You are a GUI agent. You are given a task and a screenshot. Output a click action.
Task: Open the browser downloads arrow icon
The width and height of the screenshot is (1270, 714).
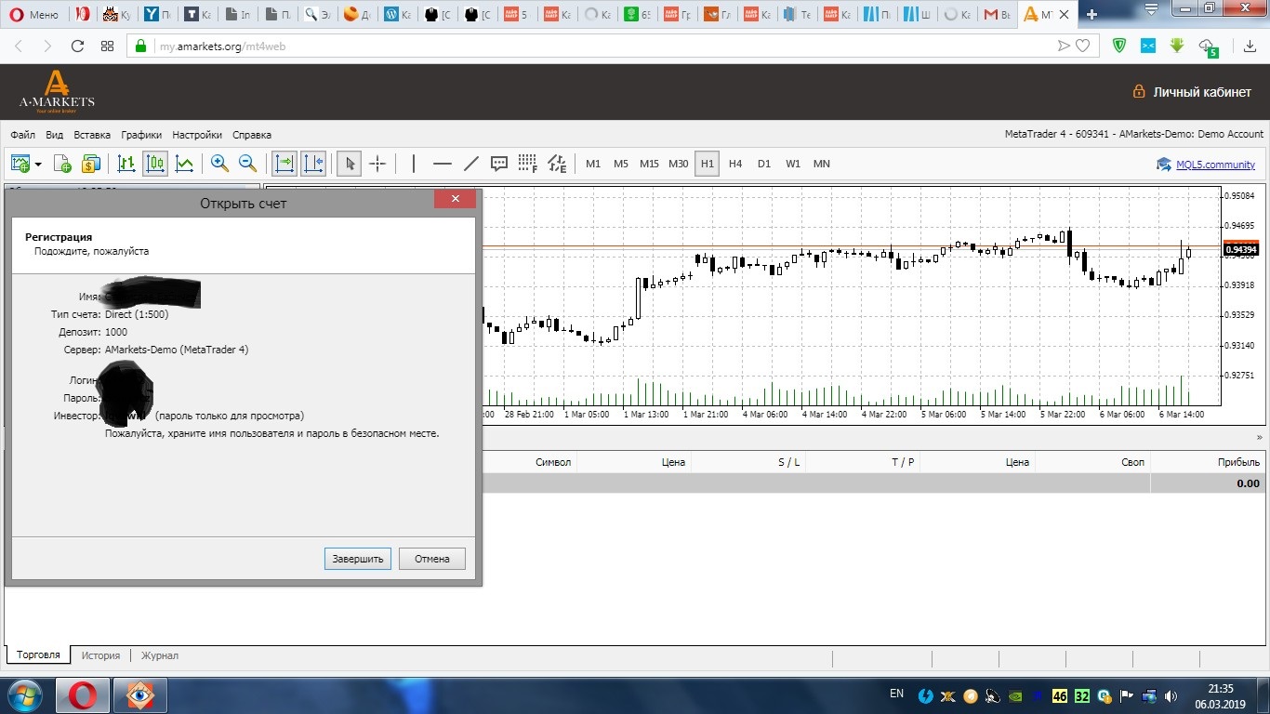click(x=1250, y=46)
